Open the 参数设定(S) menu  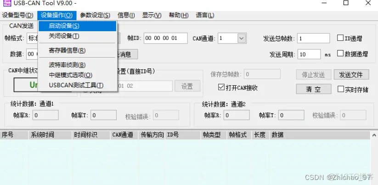click(95, 16)
